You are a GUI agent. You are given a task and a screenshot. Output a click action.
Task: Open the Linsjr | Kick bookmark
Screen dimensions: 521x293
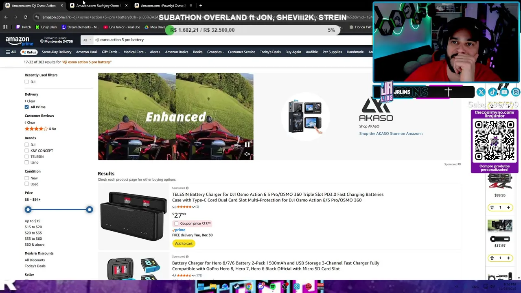pyautogui.click(x=46, y=27)
